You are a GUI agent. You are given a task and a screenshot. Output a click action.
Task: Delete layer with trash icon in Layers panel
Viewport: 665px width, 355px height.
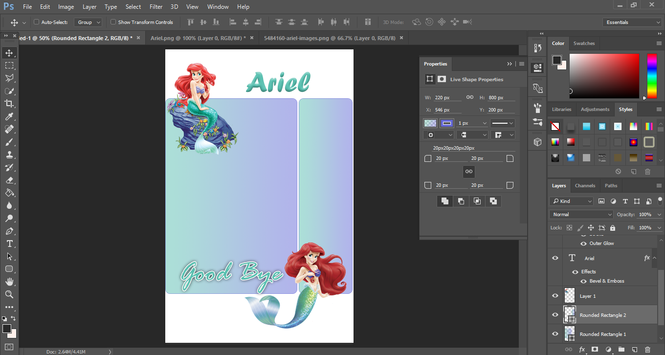point(648,350)
